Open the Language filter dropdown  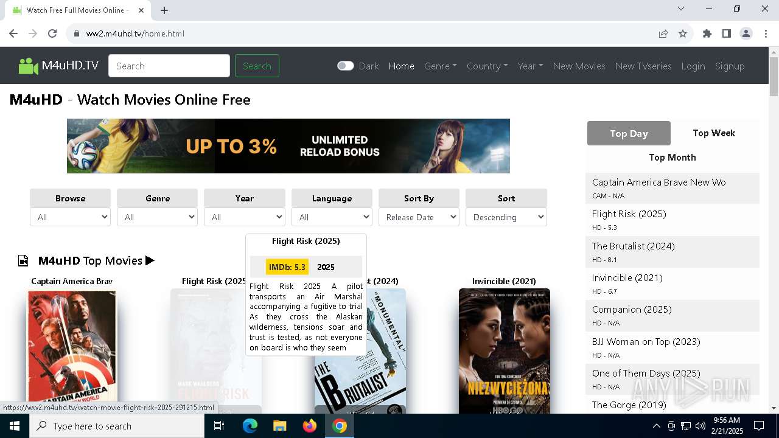pos(332,217)
